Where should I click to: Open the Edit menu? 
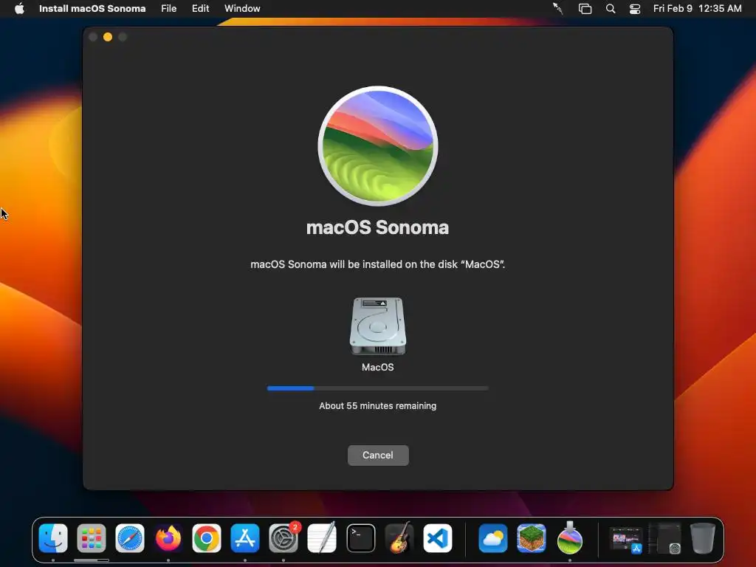tap(201, 9)
